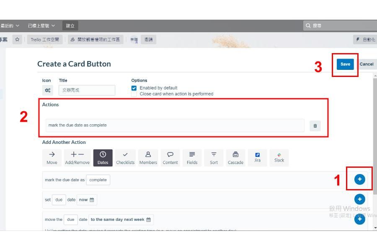Select the Sort action icon
Screen dimensions: 377x251
214,158
